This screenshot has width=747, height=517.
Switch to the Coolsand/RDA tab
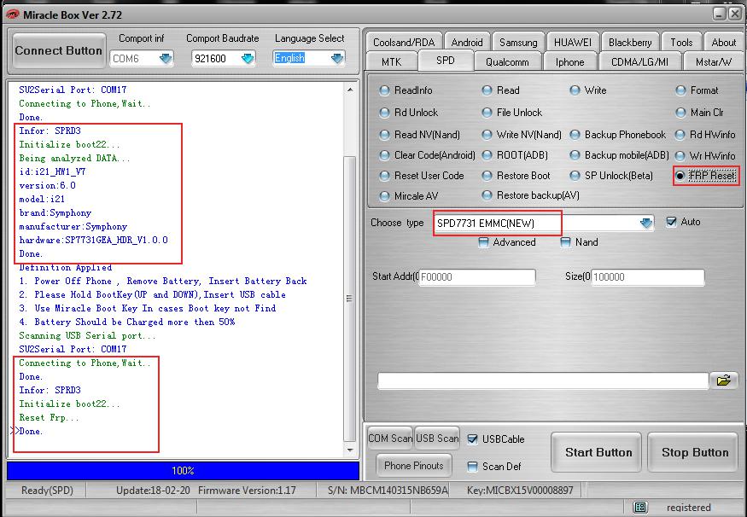click(404, 43)
